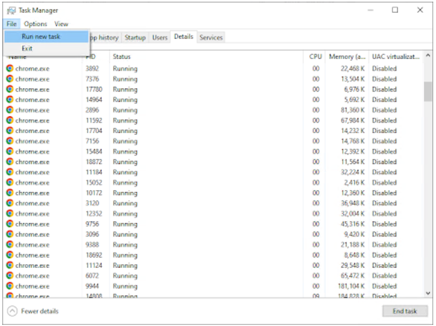The width and height of the screenshot is (436, 326).
Task: Click the Task Manager app icon in title bar
Action: [11, 10]
